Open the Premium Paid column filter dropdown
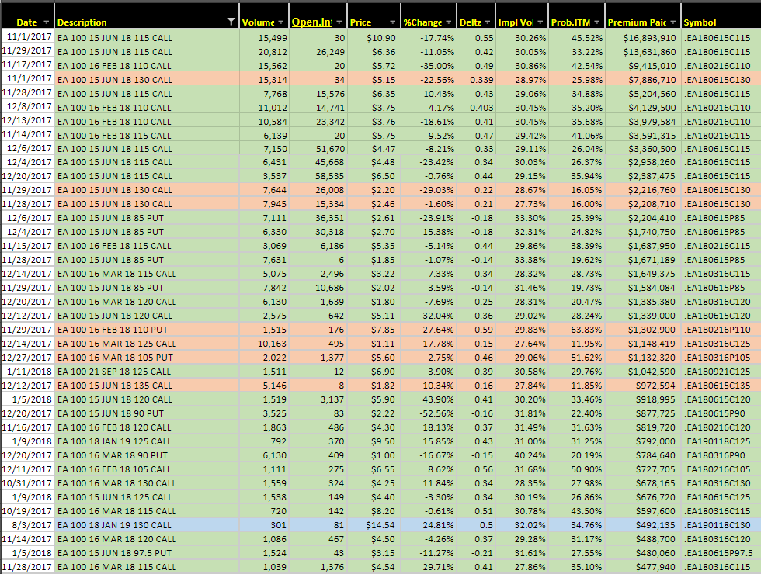Image resolution: width=761 pixels, height=574 pixels. pyautogui.click(x=672, y=22)
